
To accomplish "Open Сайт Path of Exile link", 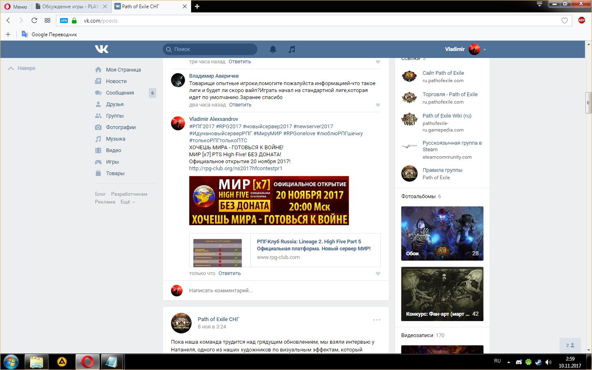I will [x=443, y=73].
